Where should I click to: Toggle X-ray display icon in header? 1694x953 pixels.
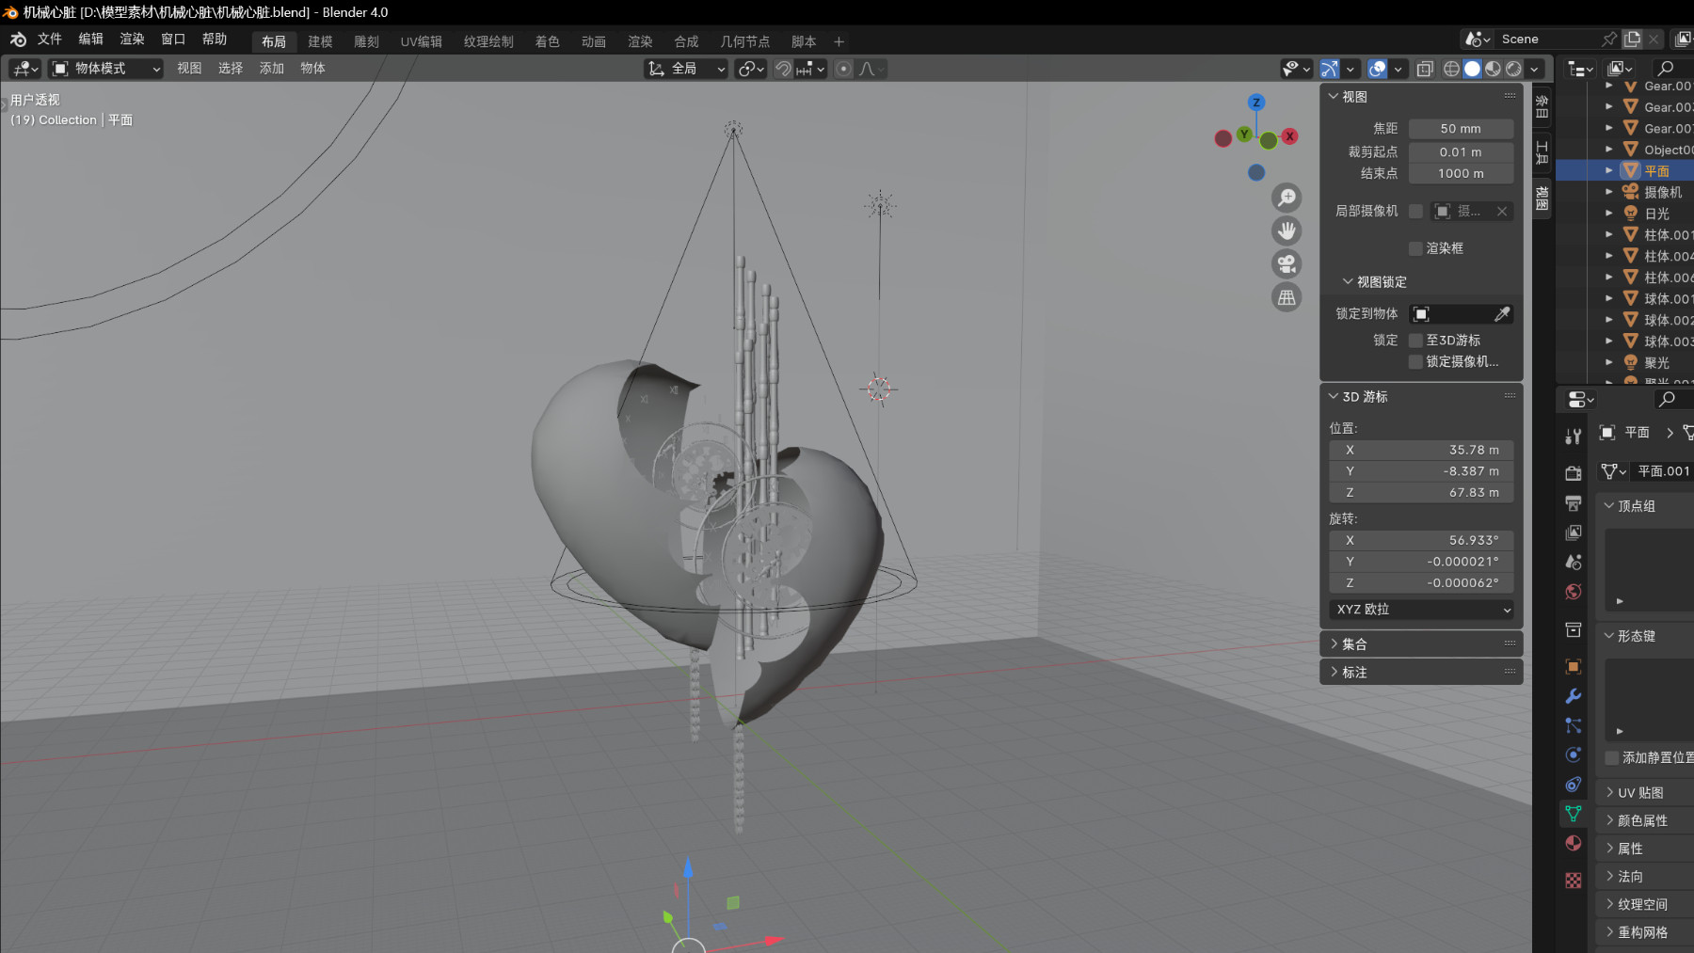click(x=1425, y=69)
